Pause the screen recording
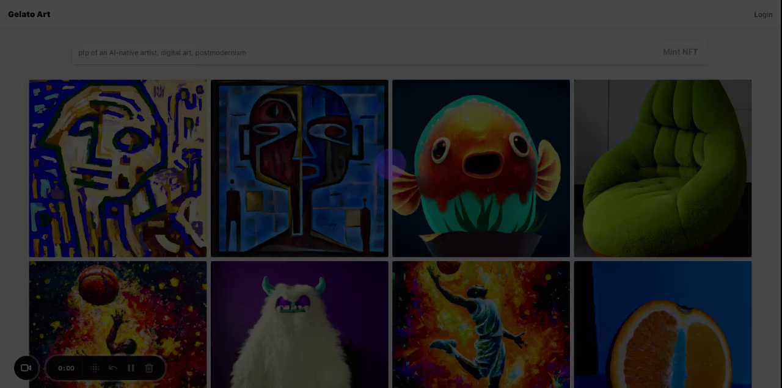This screenshot has height=388, width=782. pos(131,368)
